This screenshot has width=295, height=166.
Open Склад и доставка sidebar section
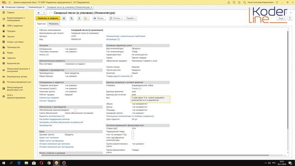click(x=15, y=42)
